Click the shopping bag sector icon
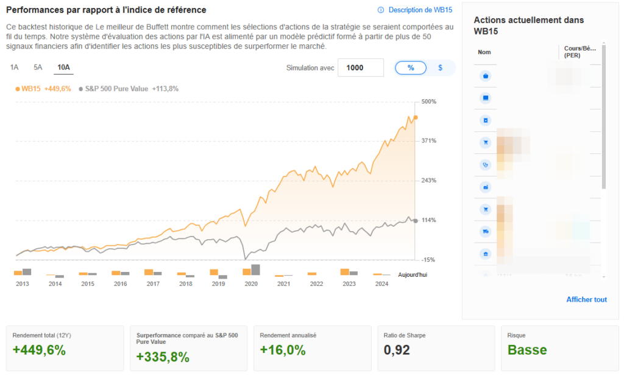The width and height of the screenshot is (624, 376). tap(486, 76)
